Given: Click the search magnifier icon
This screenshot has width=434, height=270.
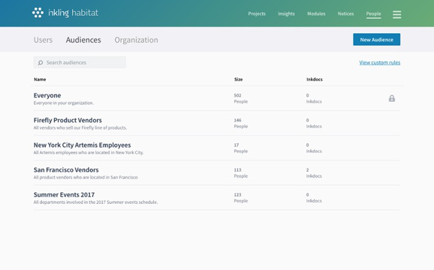Looking at the screenshot, I should coord(41,63).
